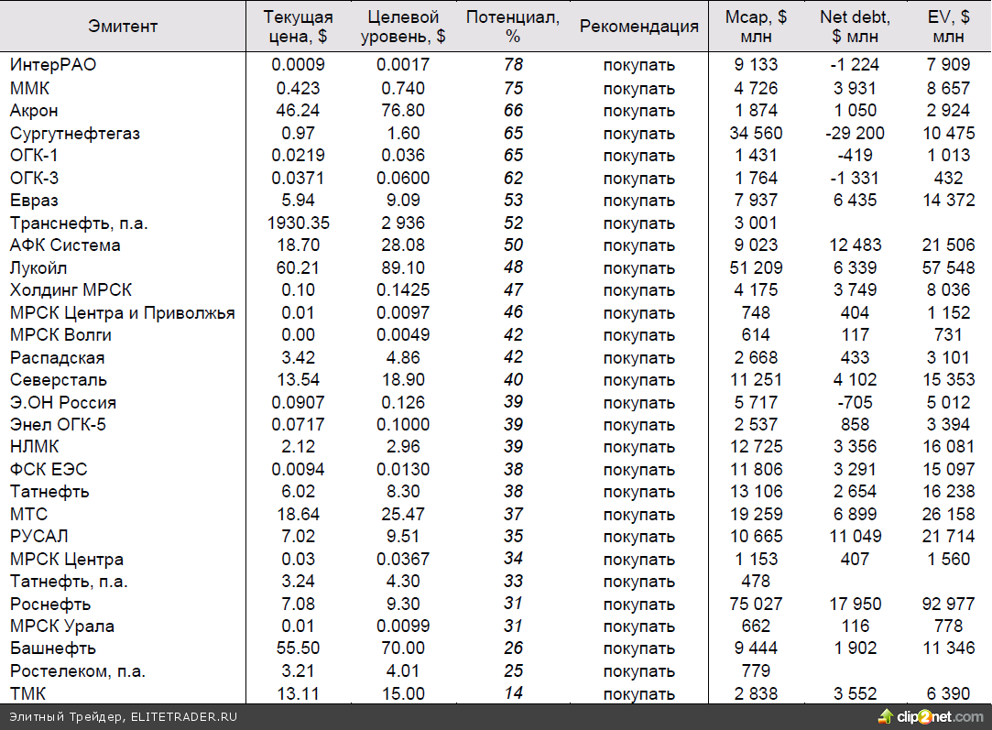Screen dimensions: 992x730
Task: Click the Net debt column header
Action: point(854,27)
